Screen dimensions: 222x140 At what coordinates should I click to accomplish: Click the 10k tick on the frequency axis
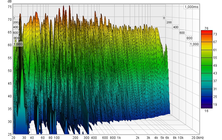180,138
